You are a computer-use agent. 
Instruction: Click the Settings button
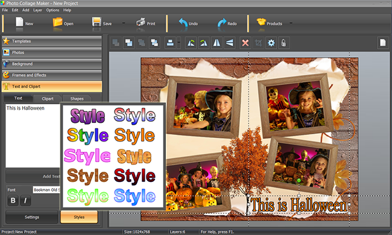tap(32, 217)
